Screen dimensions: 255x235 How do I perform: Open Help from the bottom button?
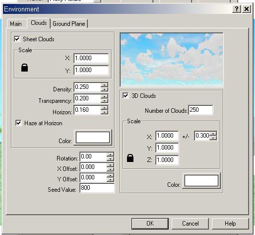230,224
